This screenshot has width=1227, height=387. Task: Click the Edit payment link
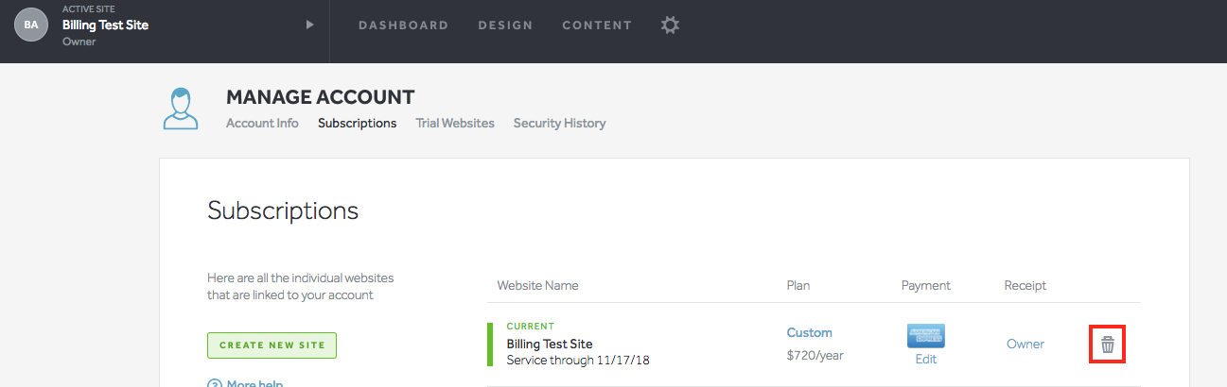tap(925, 360)
